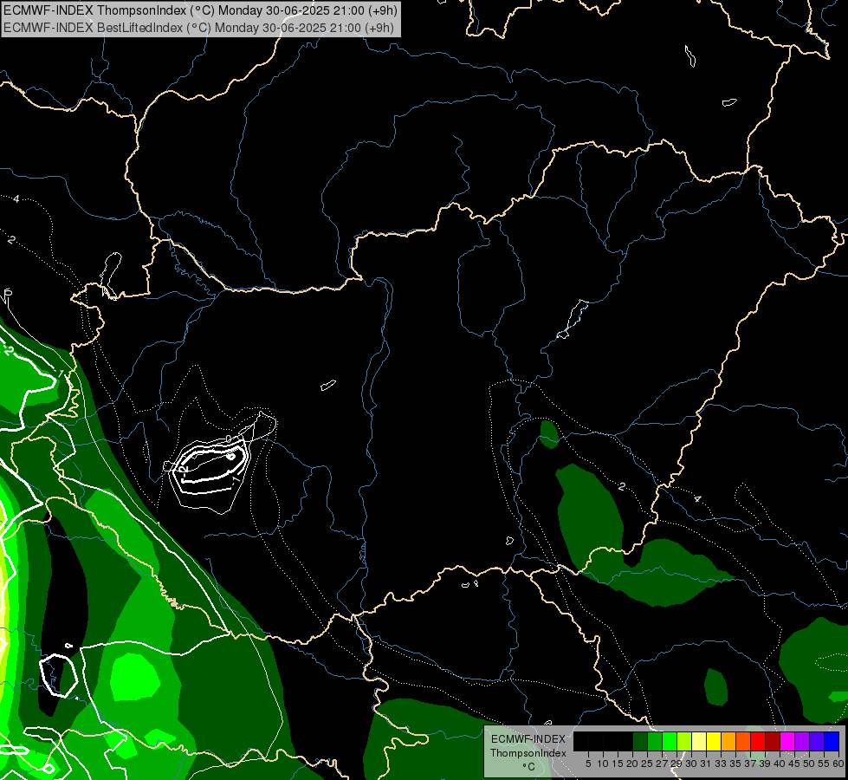
Task: Click the magenta 40–45 legend swatch
Action: click(787, 741)
